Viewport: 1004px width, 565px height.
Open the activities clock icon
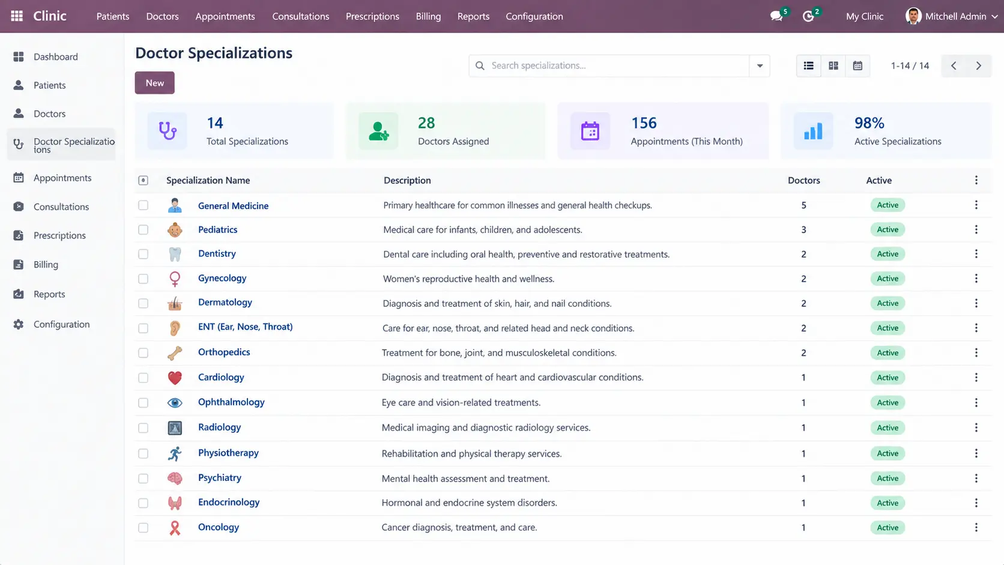(808, 16)
